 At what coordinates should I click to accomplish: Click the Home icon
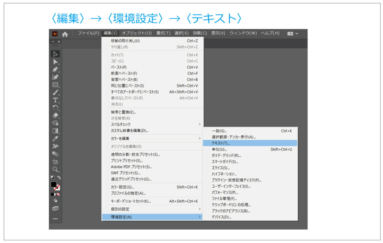pyautogui.click(x=65, y=34)
